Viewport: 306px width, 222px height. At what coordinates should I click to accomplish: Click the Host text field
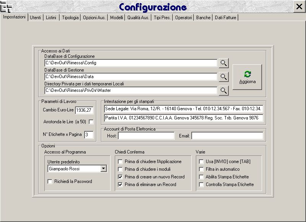coord(146,136)
